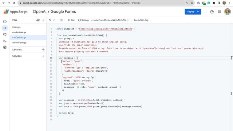The image size is (233, 131).
Task: Add a service with plus icon
Action: tap(43, 56)
